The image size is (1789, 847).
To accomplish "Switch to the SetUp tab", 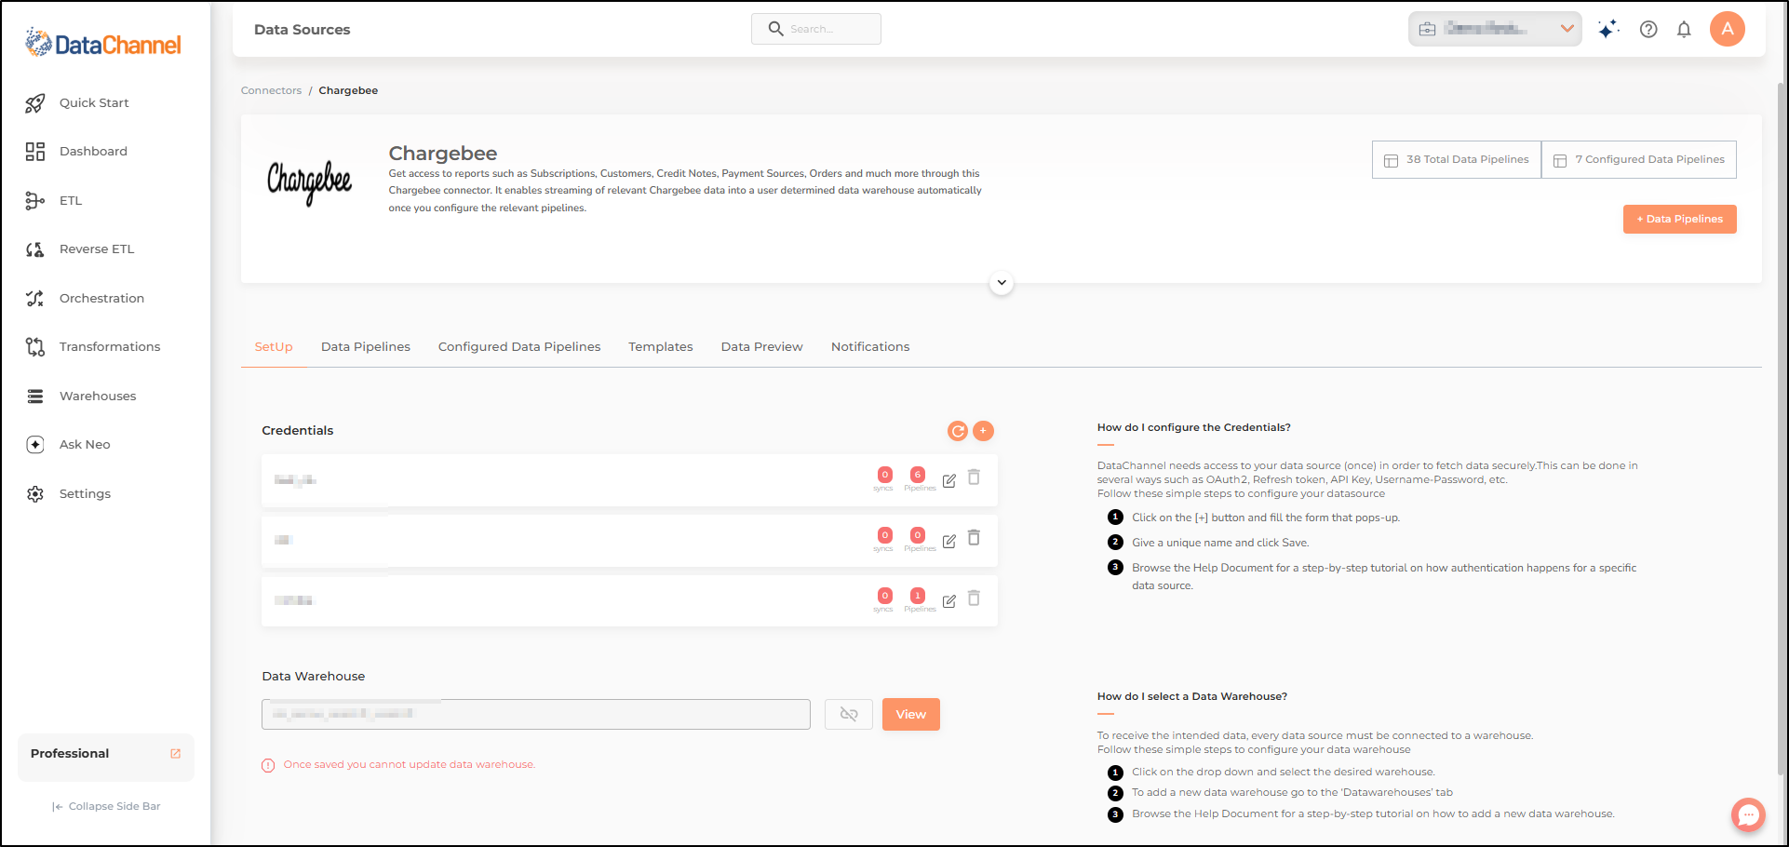I will tap(274, 347).
